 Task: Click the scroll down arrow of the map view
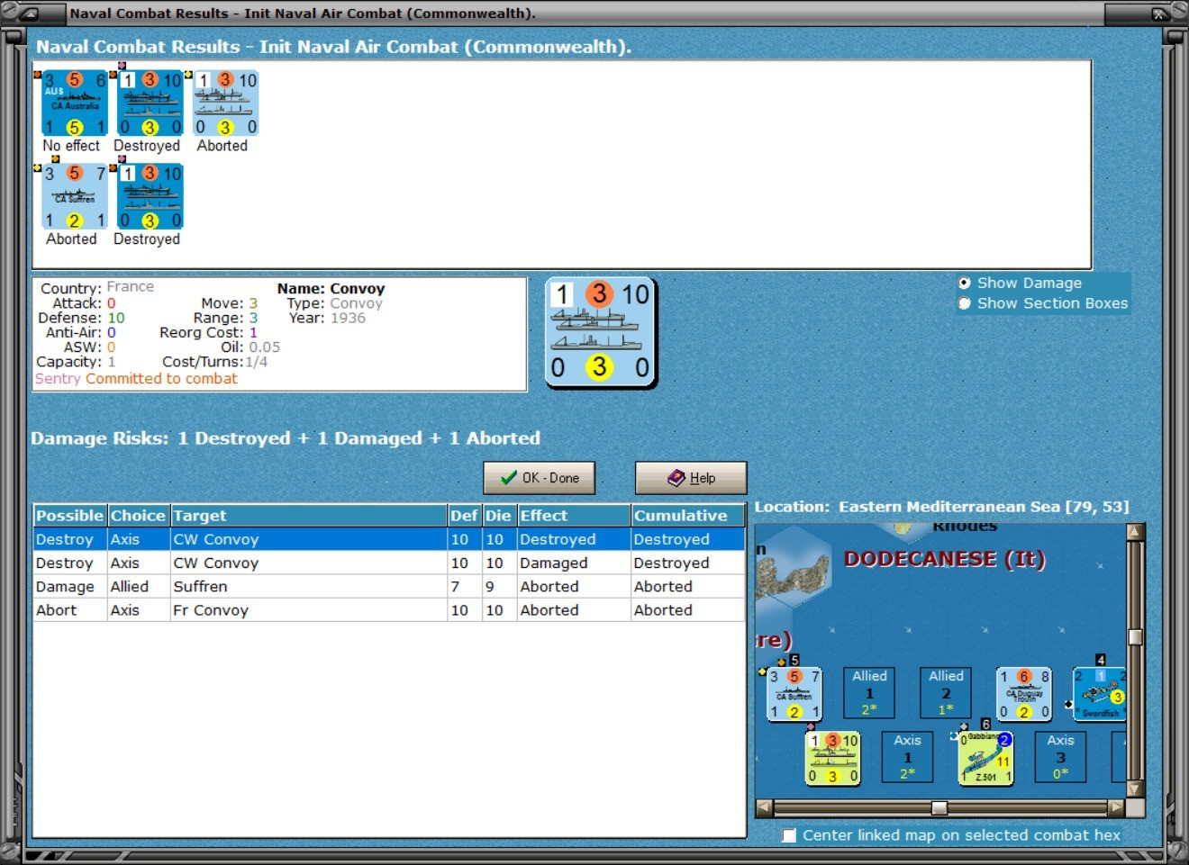pos(1135,789)
